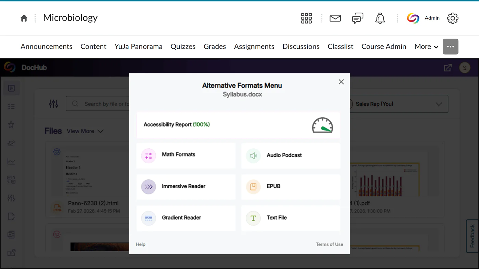Open the YuJa Panorama tab
This screenshot has height=269, width=479.
click(x=138, y=46)
